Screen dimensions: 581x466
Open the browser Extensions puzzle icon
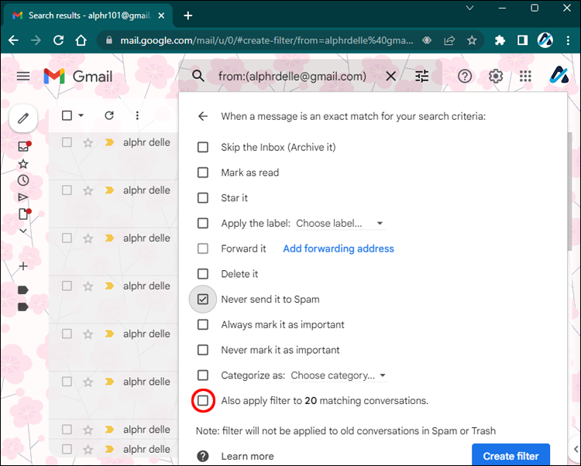[x=500, y=40]
